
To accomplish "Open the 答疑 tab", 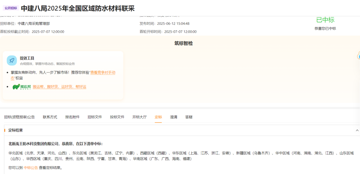I will coord(189,117).
